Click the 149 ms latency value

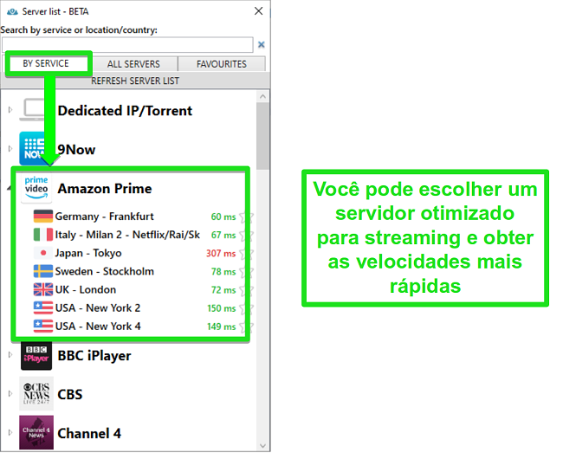click(222, 327)
